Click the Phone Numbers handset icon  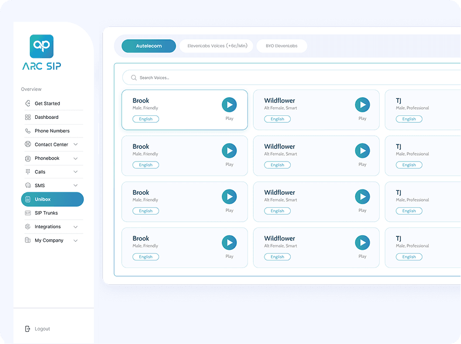[x=28, y=131]
